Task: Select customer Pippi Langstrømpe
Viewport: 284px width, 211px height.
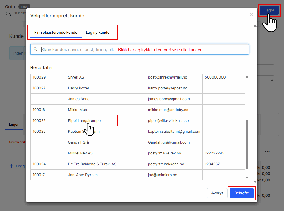Action: coord(84,121)
